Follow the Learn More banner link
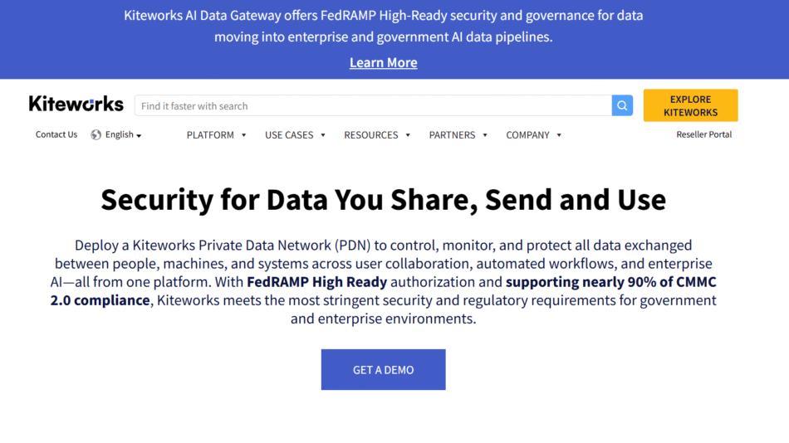Image resolution: width=789 pixels, height=443 pixels. click(383, 63)
